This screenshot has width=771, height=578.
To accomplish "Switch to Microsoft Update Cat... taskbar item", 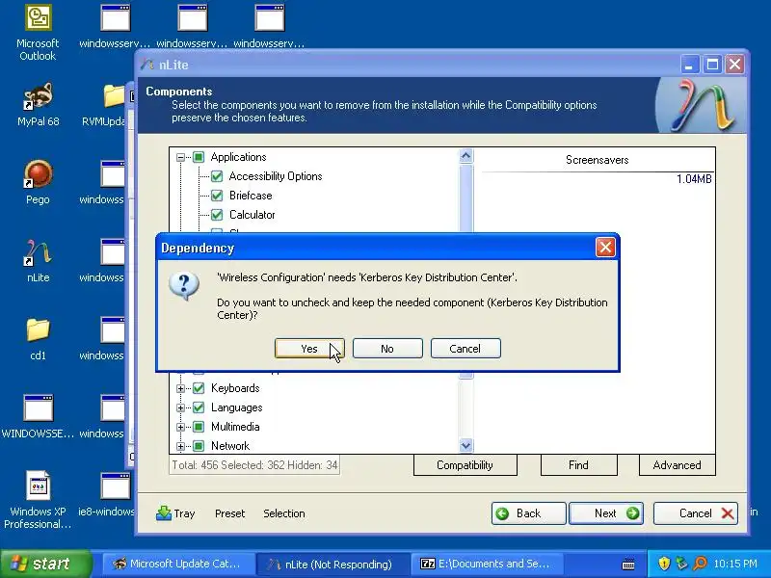I will tap(177, 564).
